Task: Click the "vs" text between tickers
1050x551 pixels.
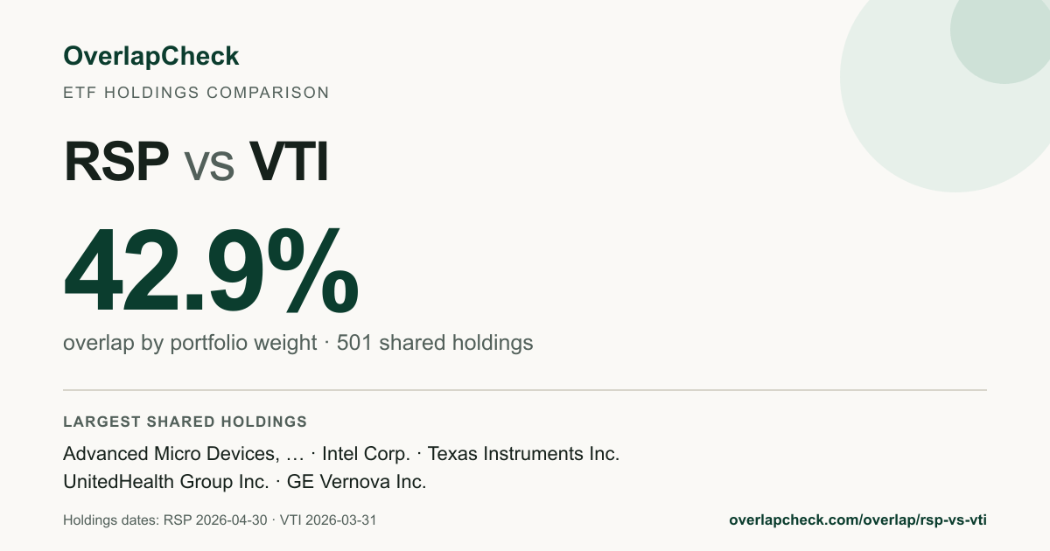Action: point(209,164)
